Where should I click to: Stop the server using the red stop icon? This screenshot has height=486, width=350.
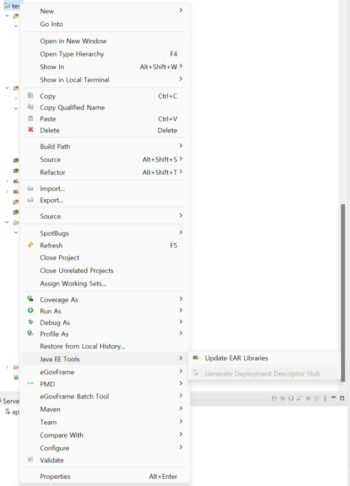click(x=308, y=397)
